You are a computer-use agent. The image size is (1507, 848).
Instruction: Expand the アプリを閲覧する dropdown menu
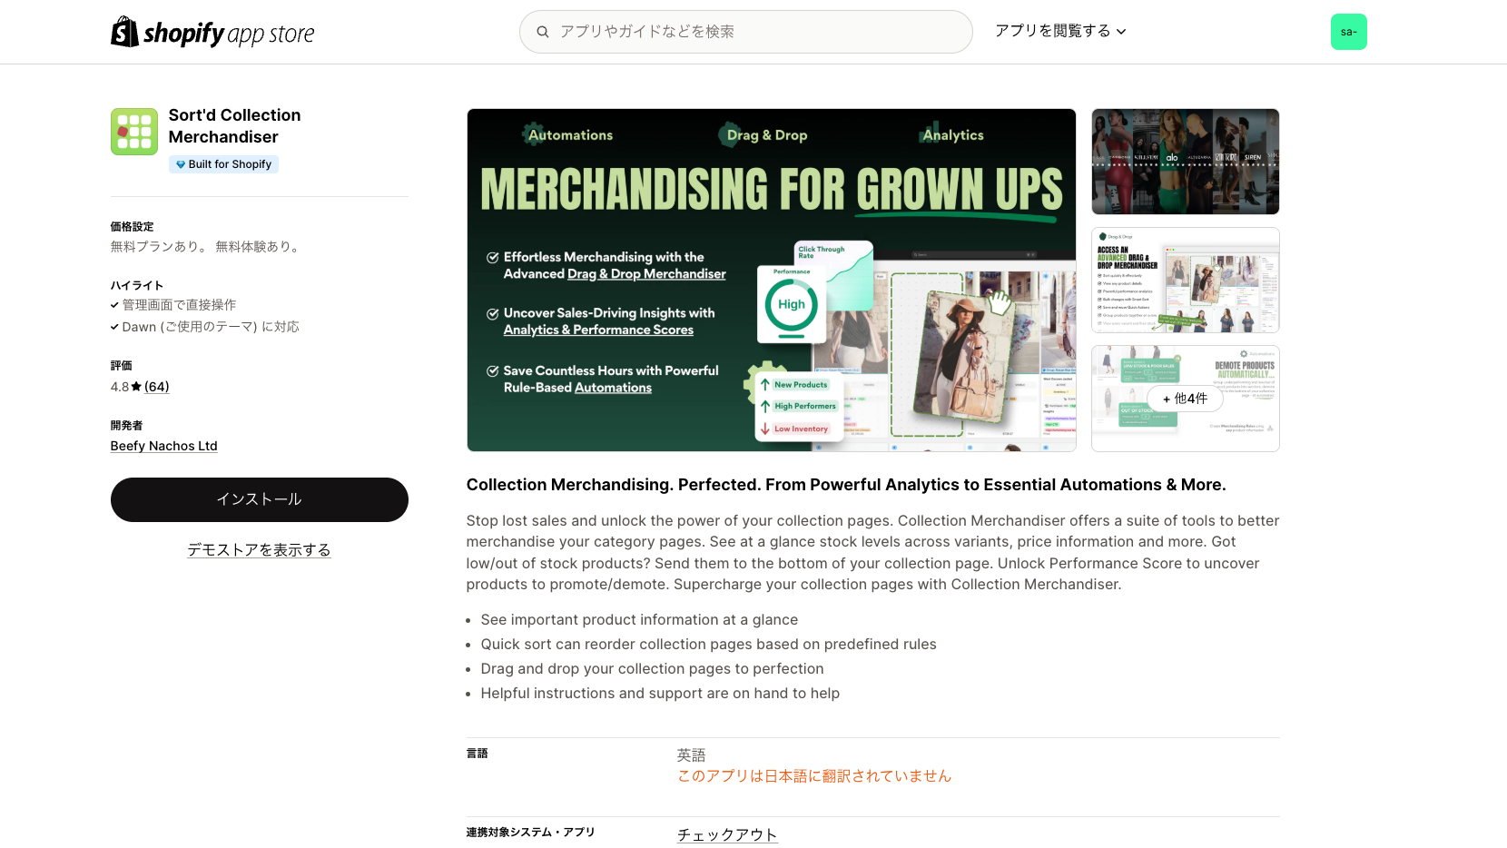pyautogui.click(x=1060, y=31)
